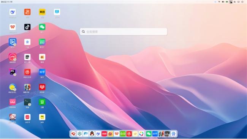Screen dimensions: 247x139
Task: Open the white app with blue house logo
Action: [x=27, y=42]
